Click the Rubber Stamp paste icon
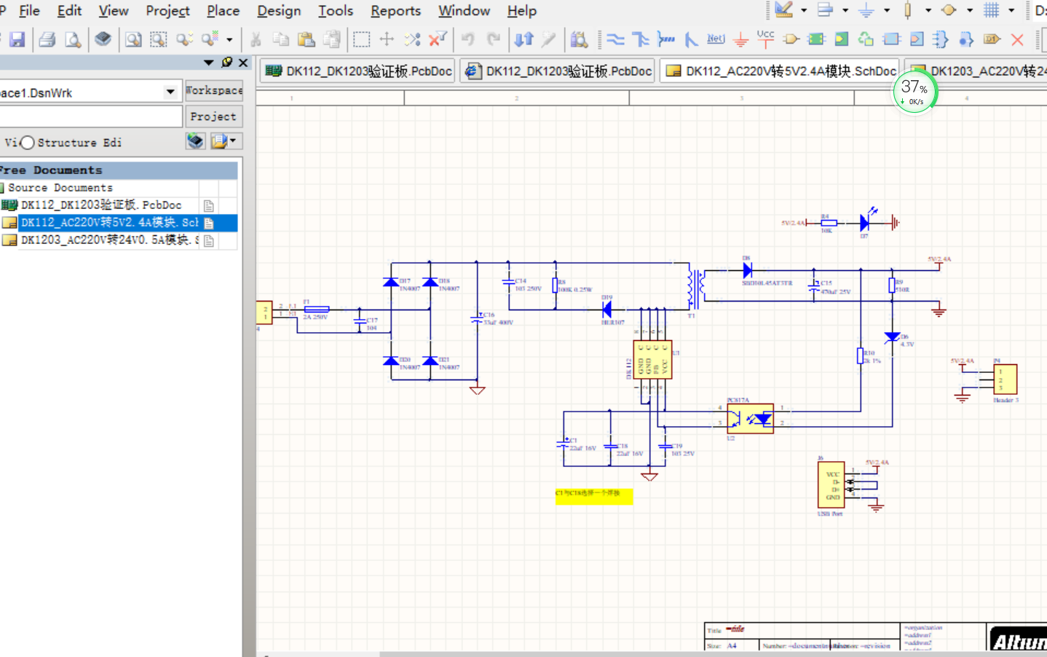Screen dimensions: 1047x657 332,39
